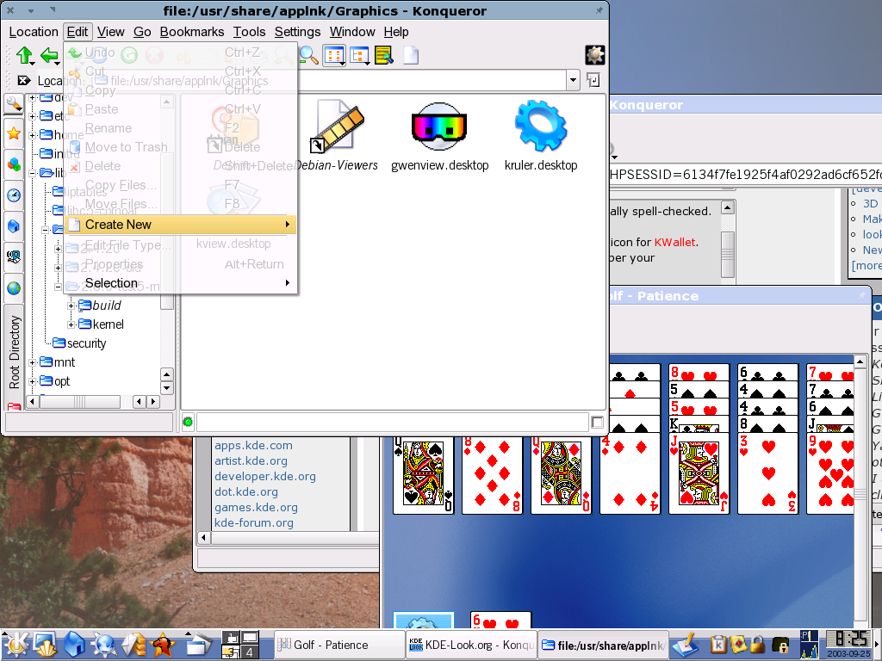
Task: Open the Home folder sidebar tab
Action: coord(14,226)
